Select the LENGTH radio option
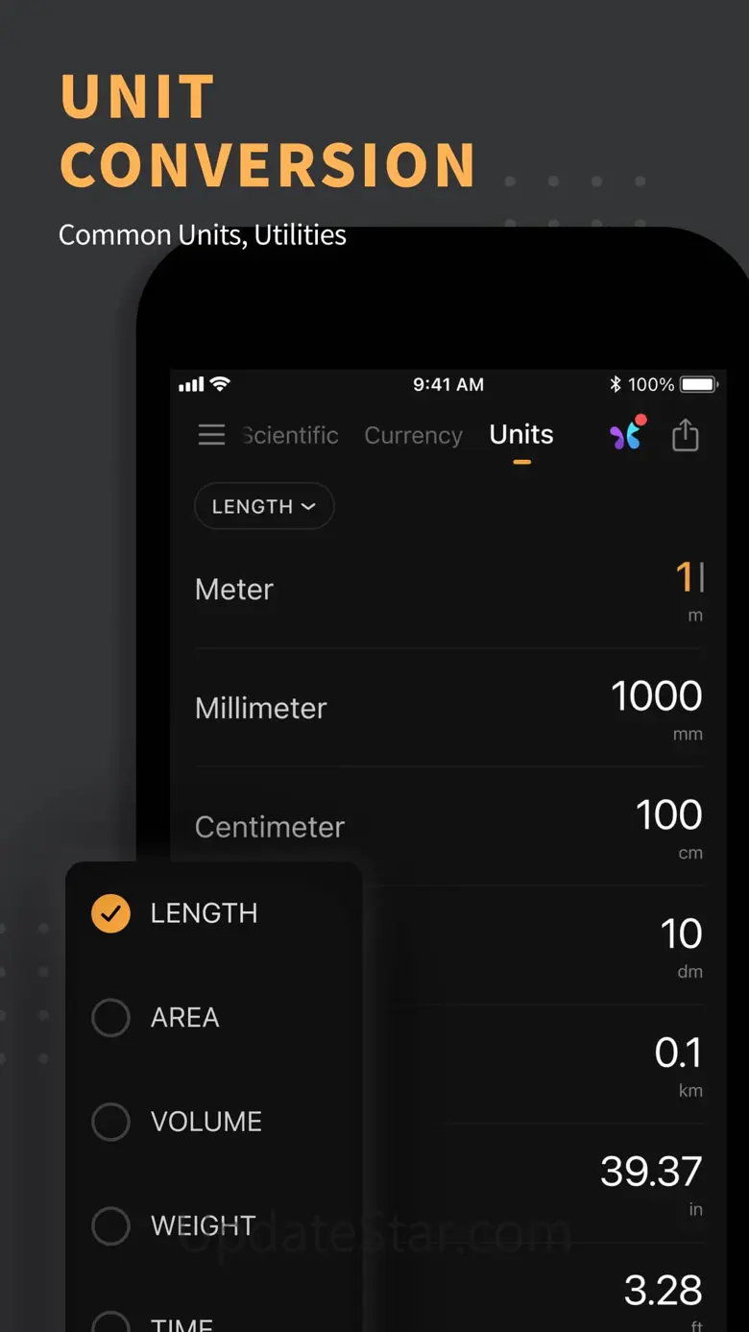This screenshot has height=1332, width=749. [110, 913]
